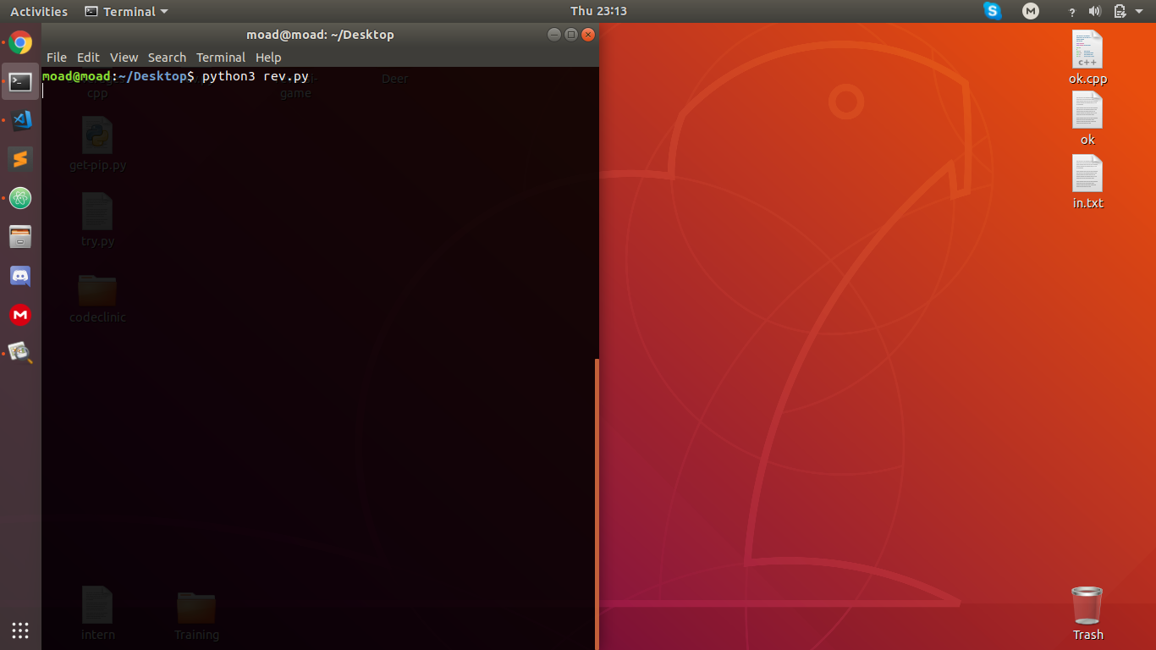Click the MEGA tray icon in top bar

(x=1030, y=11)
